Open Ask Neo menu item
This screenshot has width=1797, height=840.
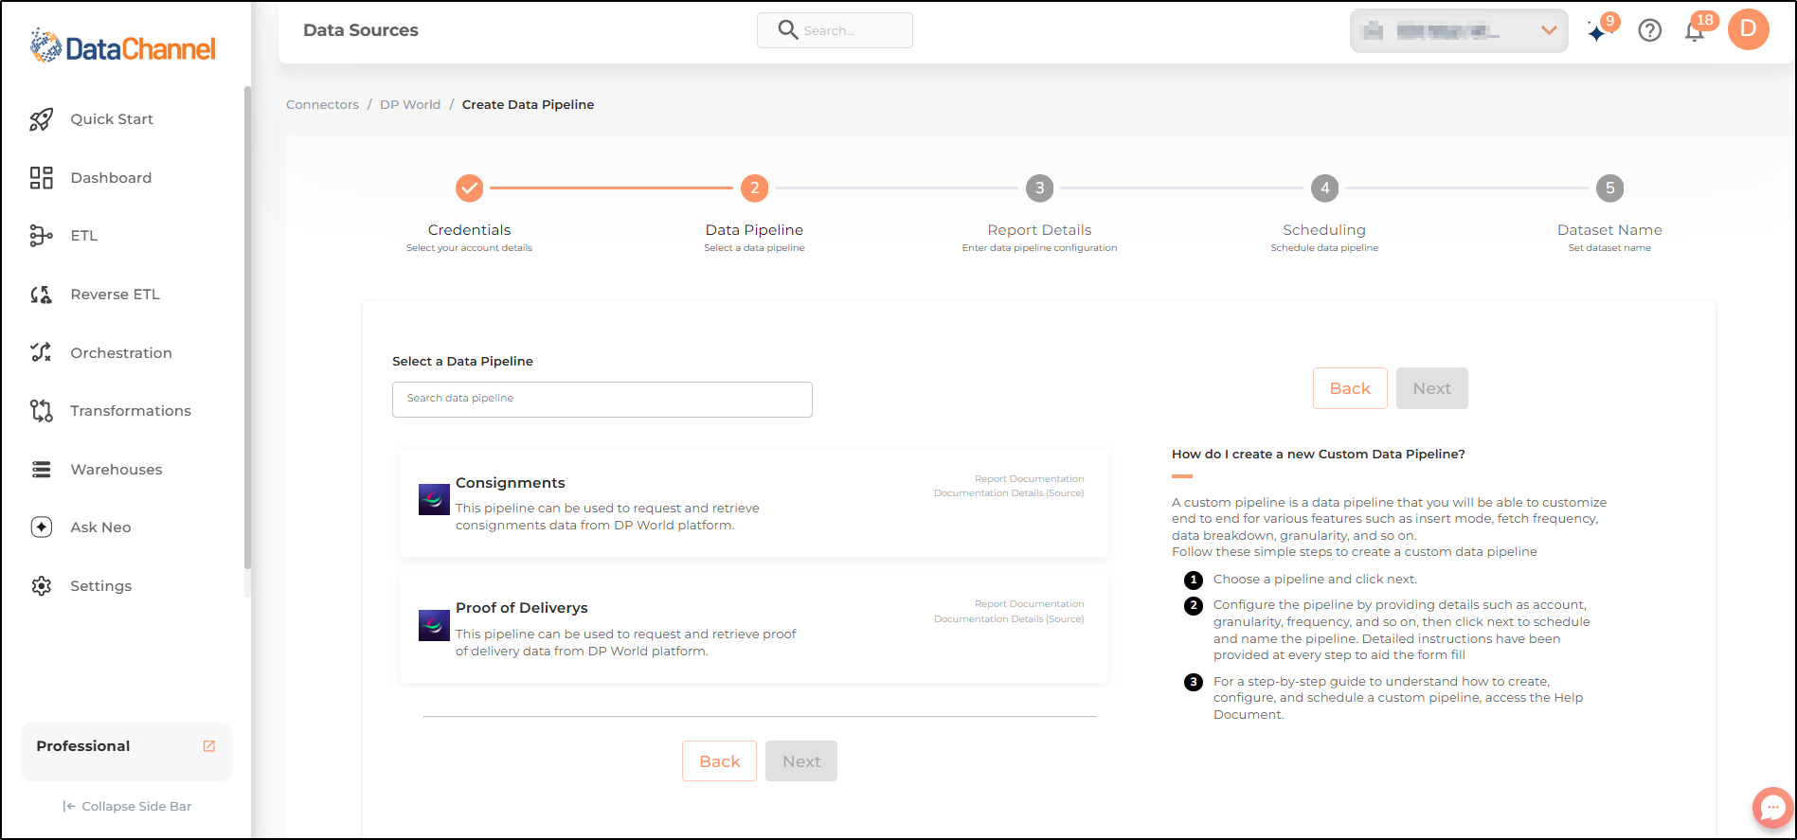(x=100, y=527)
